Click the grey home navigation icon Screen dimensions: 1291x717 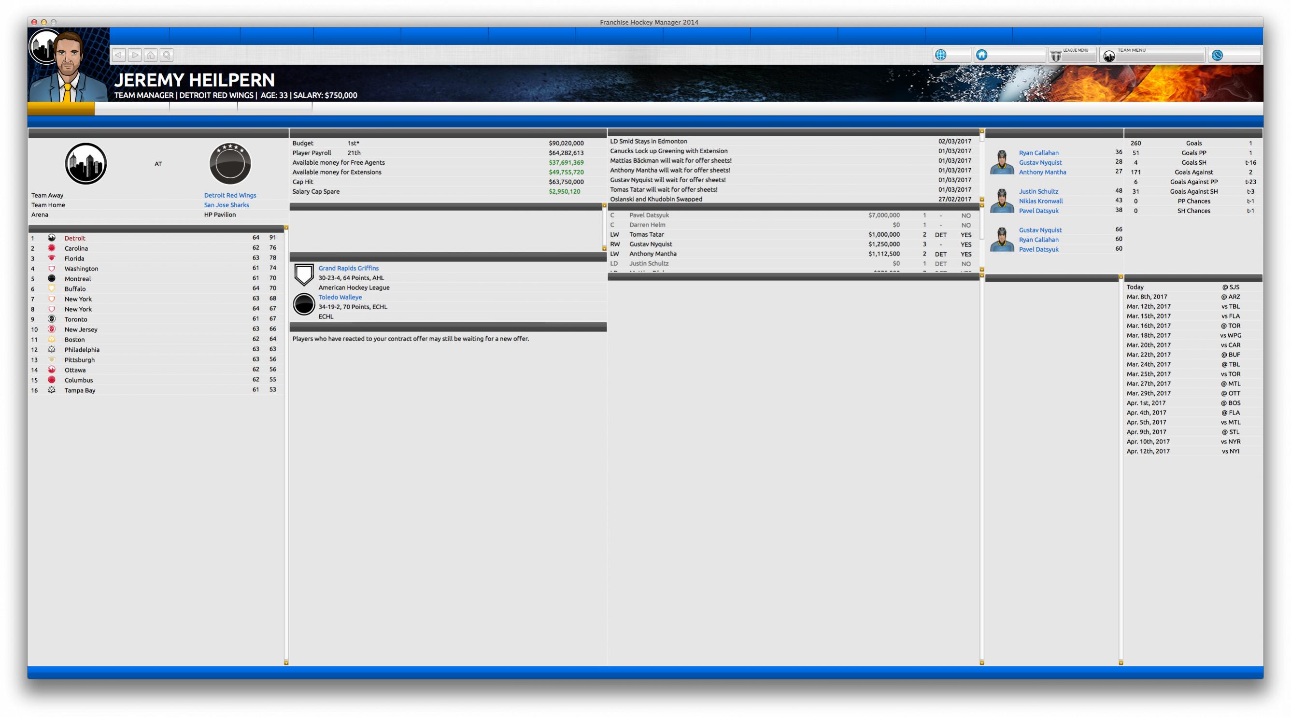tap(151, 55)
